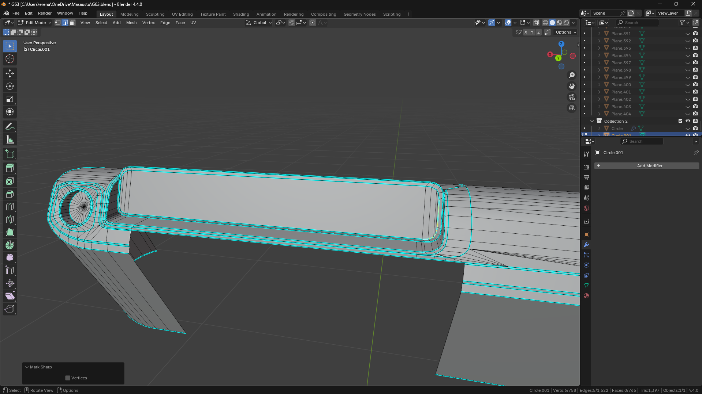Toggle viewport visibility of Plane.391
Viewport: 702px width, 394px height.
tap(688, 33)
